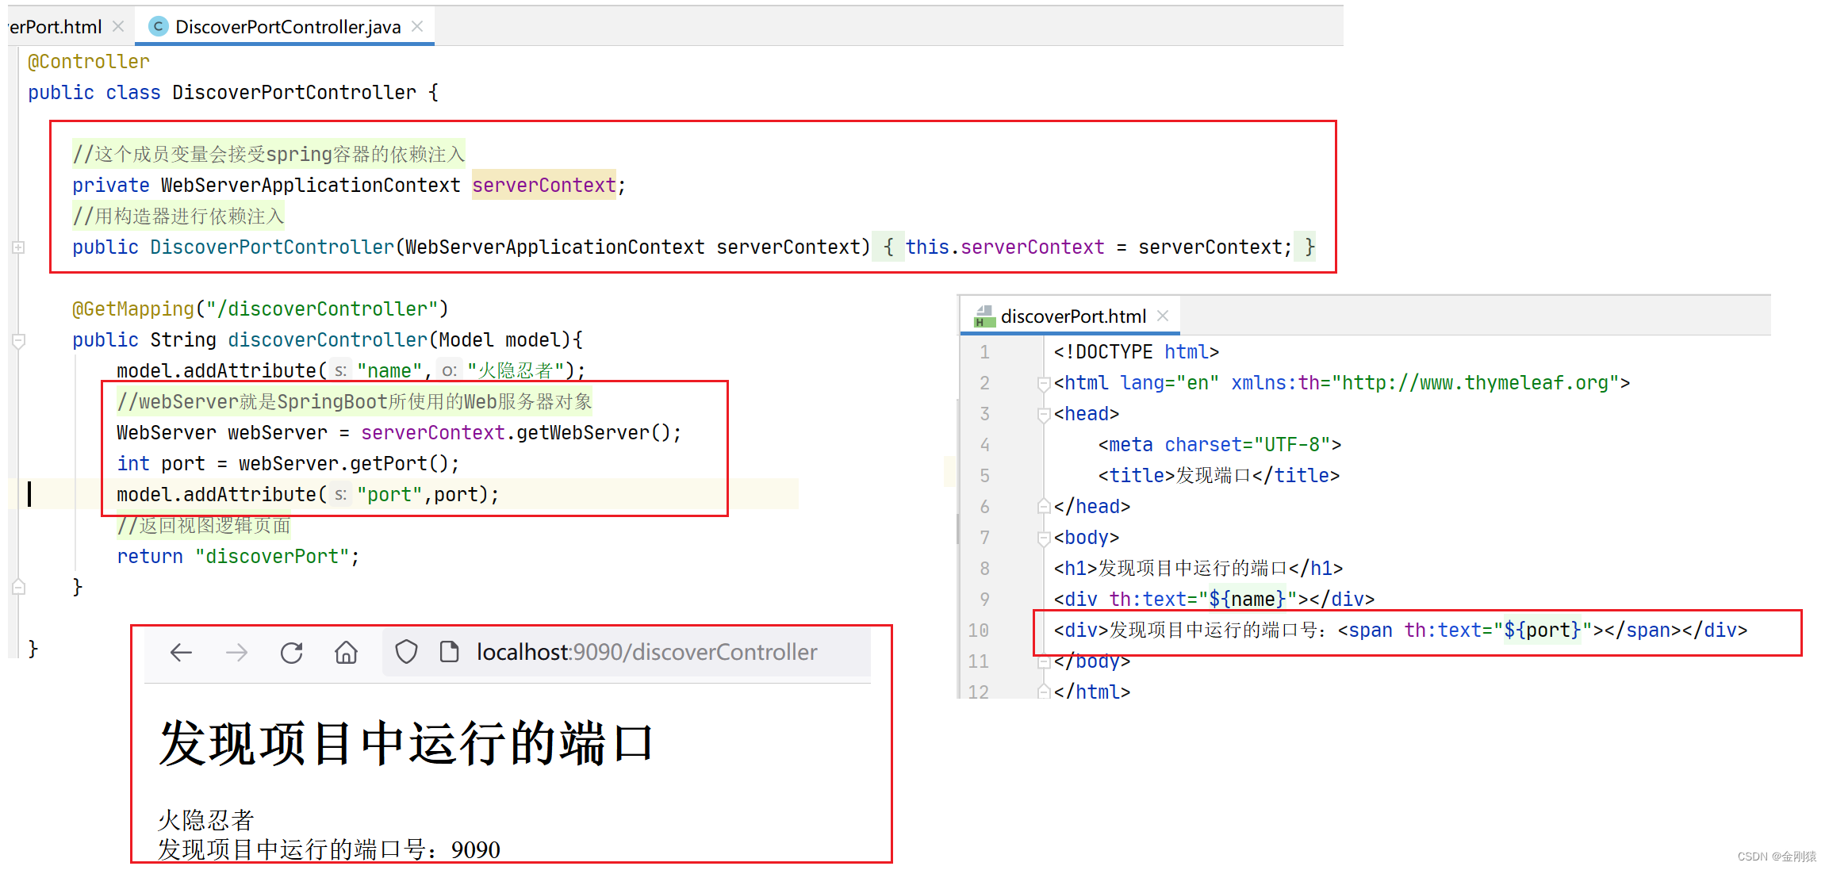The width and height of the screenshot is (1829, 870).
Task: Collapse the body tag fold on line 7
Action: (1044, 538)
